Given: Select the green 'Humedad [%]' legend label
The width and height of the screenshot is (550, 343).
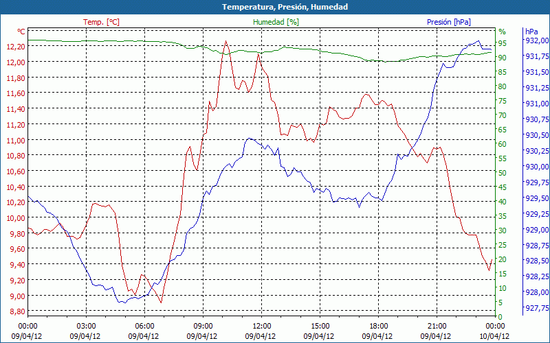Looking at the screenshot, I should [276, 22].
